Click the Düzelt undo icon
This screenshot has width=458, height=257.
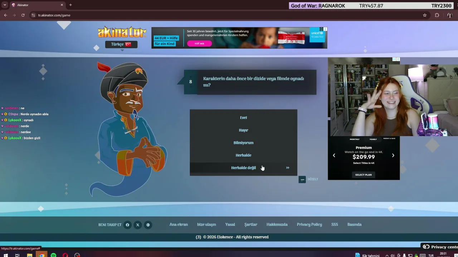pos(302,180)
